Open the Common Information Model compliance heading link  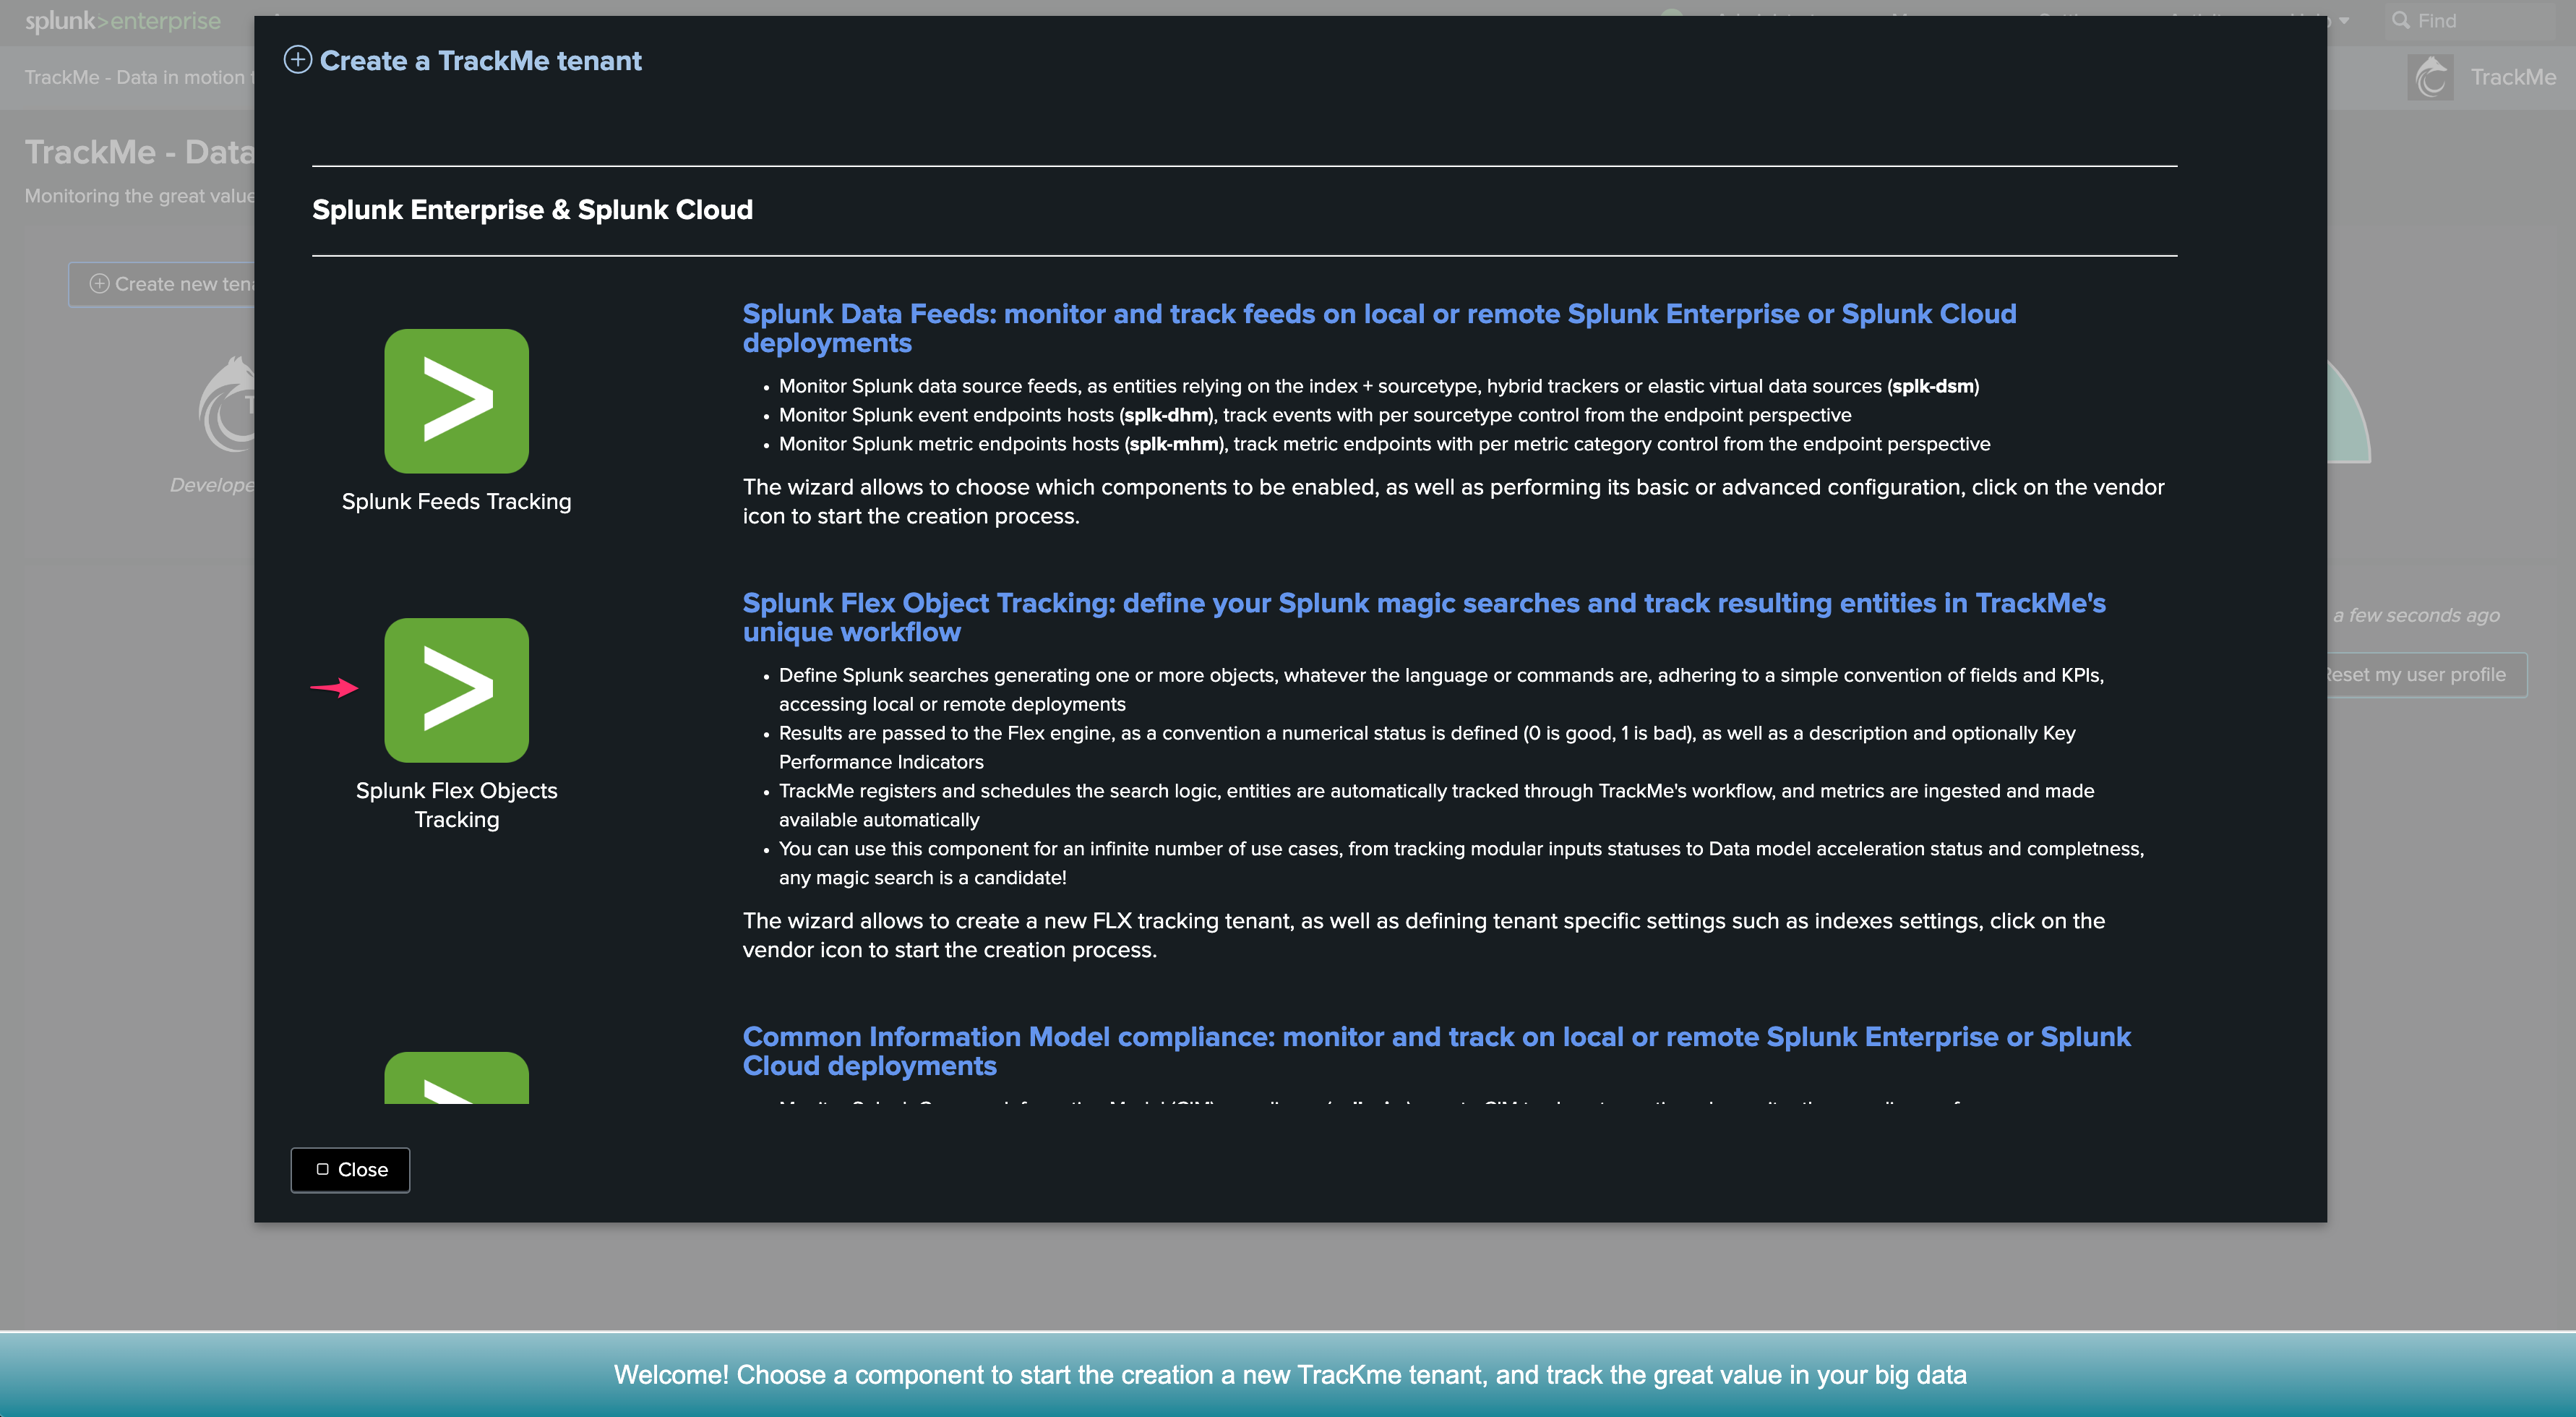1436,1051
